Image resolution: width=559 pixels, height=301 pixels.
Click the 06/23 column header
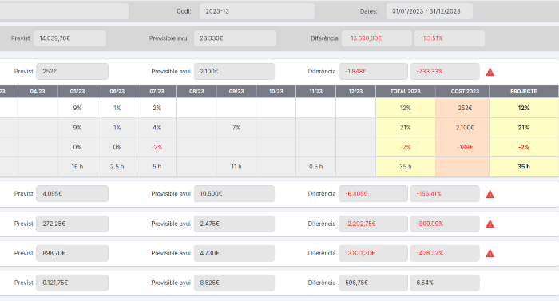[117, 91]
